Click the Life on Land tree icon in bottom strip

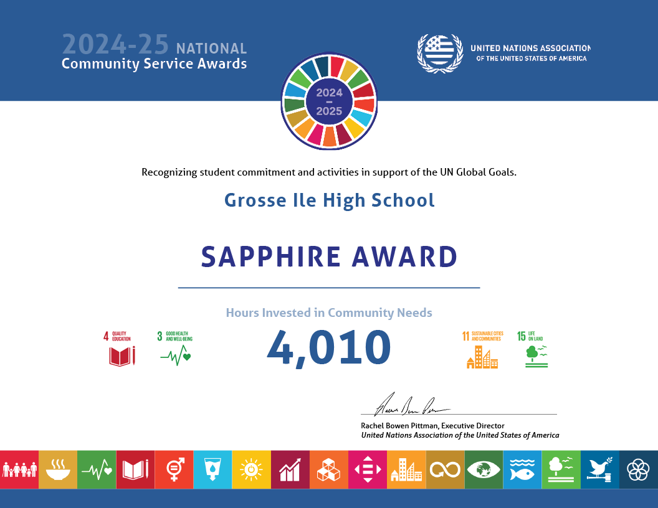561,469
